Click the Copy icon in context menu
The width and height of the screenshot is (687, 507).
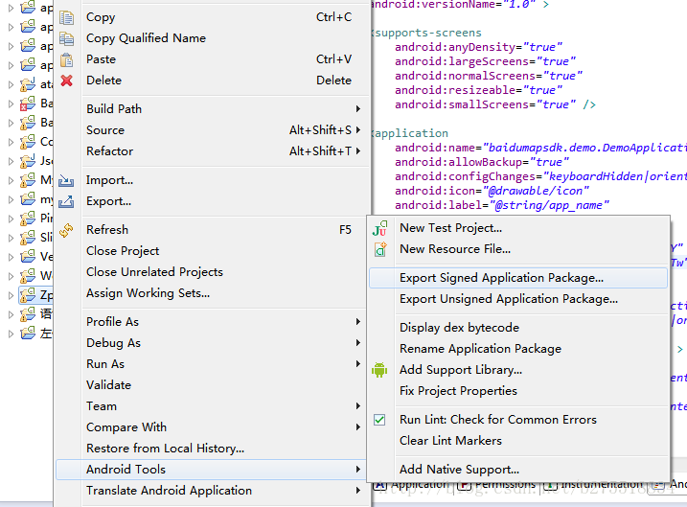[x=67, y=17]
